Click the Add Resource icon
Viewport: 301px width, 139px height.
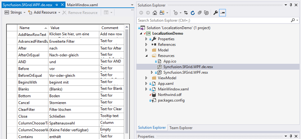[30, 12]
